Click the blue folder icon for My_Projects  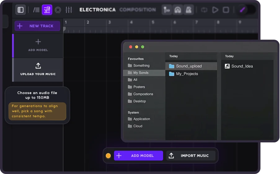pos(171,74)
